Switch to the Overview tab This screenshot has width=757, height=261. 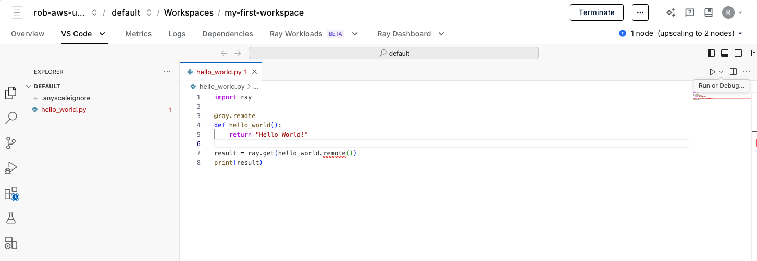(28, 34)
